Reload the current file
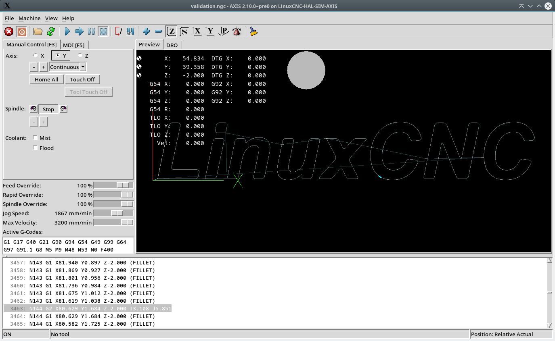The height and width of the screenshot is (341, 555). (51, 31)
